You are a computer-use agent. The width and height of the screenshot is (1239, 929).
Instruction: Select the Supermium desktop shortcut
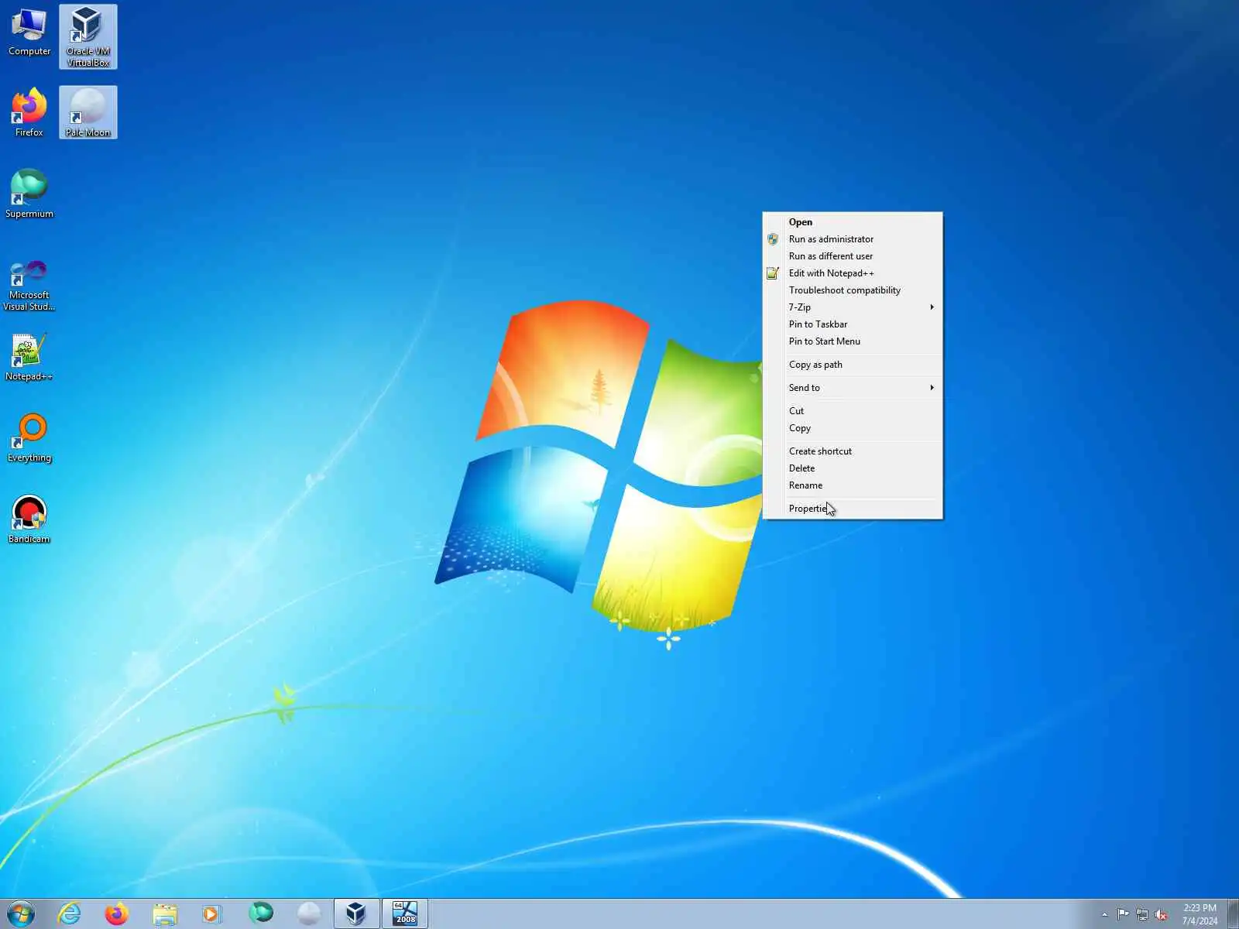point(29,194)
